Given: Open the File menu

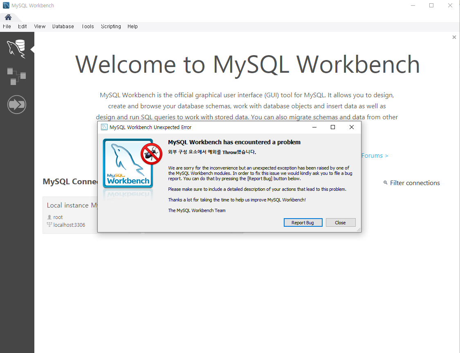Looking at the screenshot, I should [x=7, y=27].
